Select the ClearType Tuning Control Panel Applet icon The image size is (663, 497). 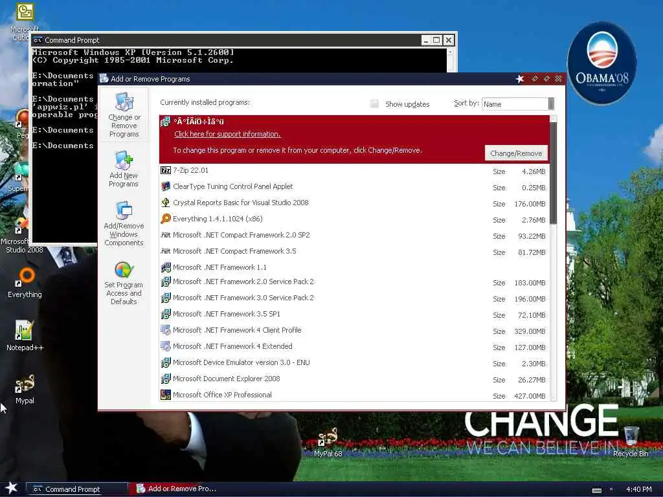(166, 186)
